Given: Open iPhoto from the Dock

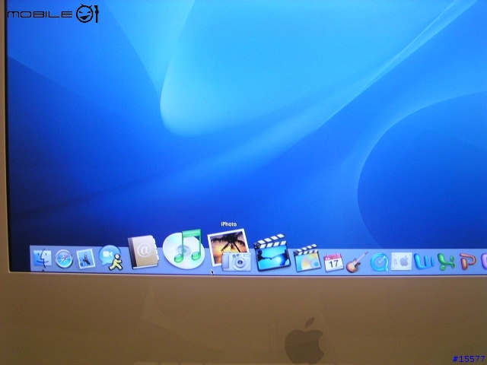Looking at the screenshot, I should 230,250.
